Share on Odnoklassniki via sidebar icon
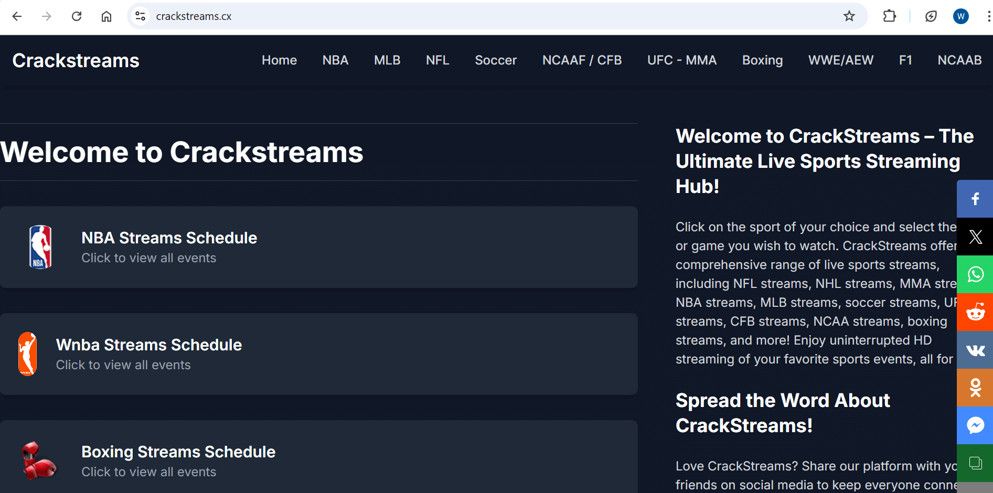The width and height of the screenshot is (993, 493). coord(975,388)
